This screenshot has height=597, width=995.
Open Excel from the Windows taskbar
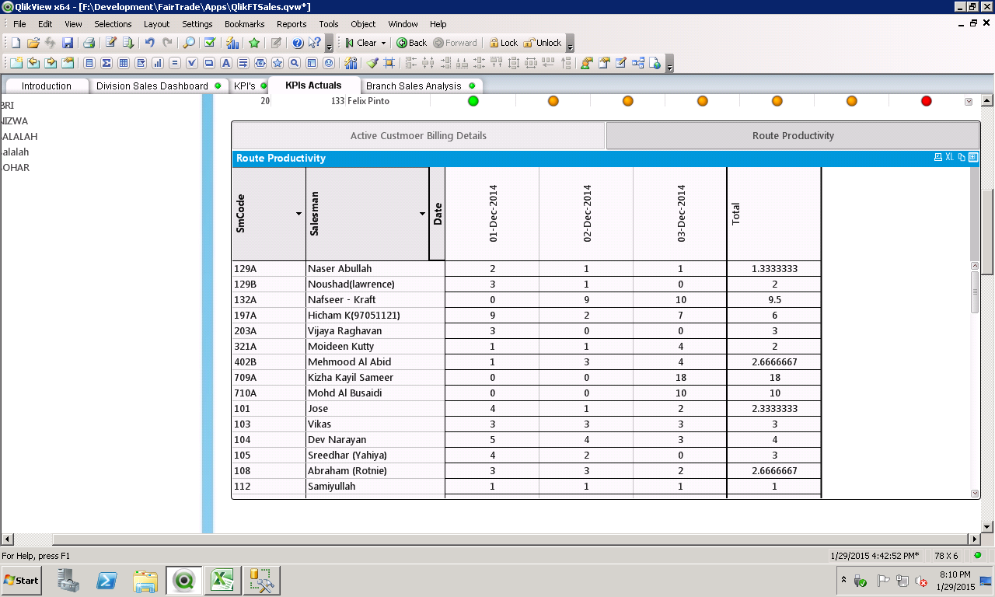pyautogui.click(x=222, y=580)
